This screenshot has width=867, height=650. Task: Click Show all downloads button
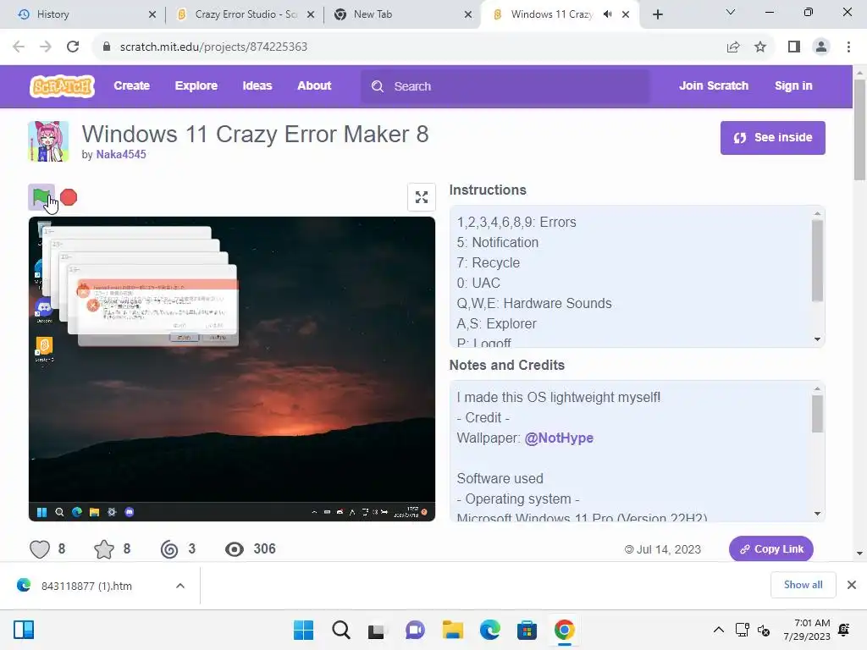click(803, 585)
